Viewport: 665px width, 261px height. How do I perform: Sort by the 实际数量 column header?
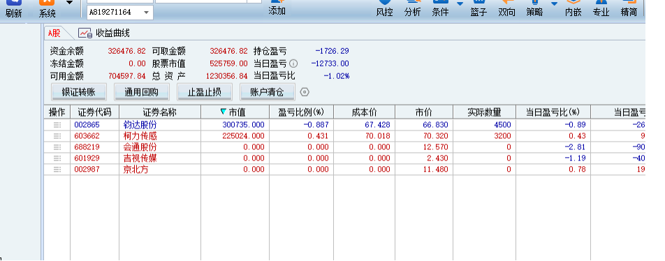pyautogui.click(x=484, y=112)
